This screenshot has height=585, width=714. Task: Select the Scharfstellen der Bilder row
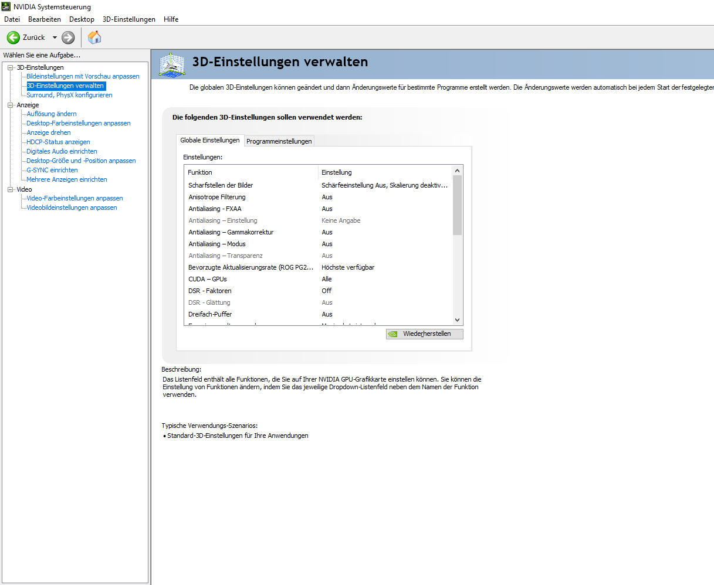click(319, 185)
